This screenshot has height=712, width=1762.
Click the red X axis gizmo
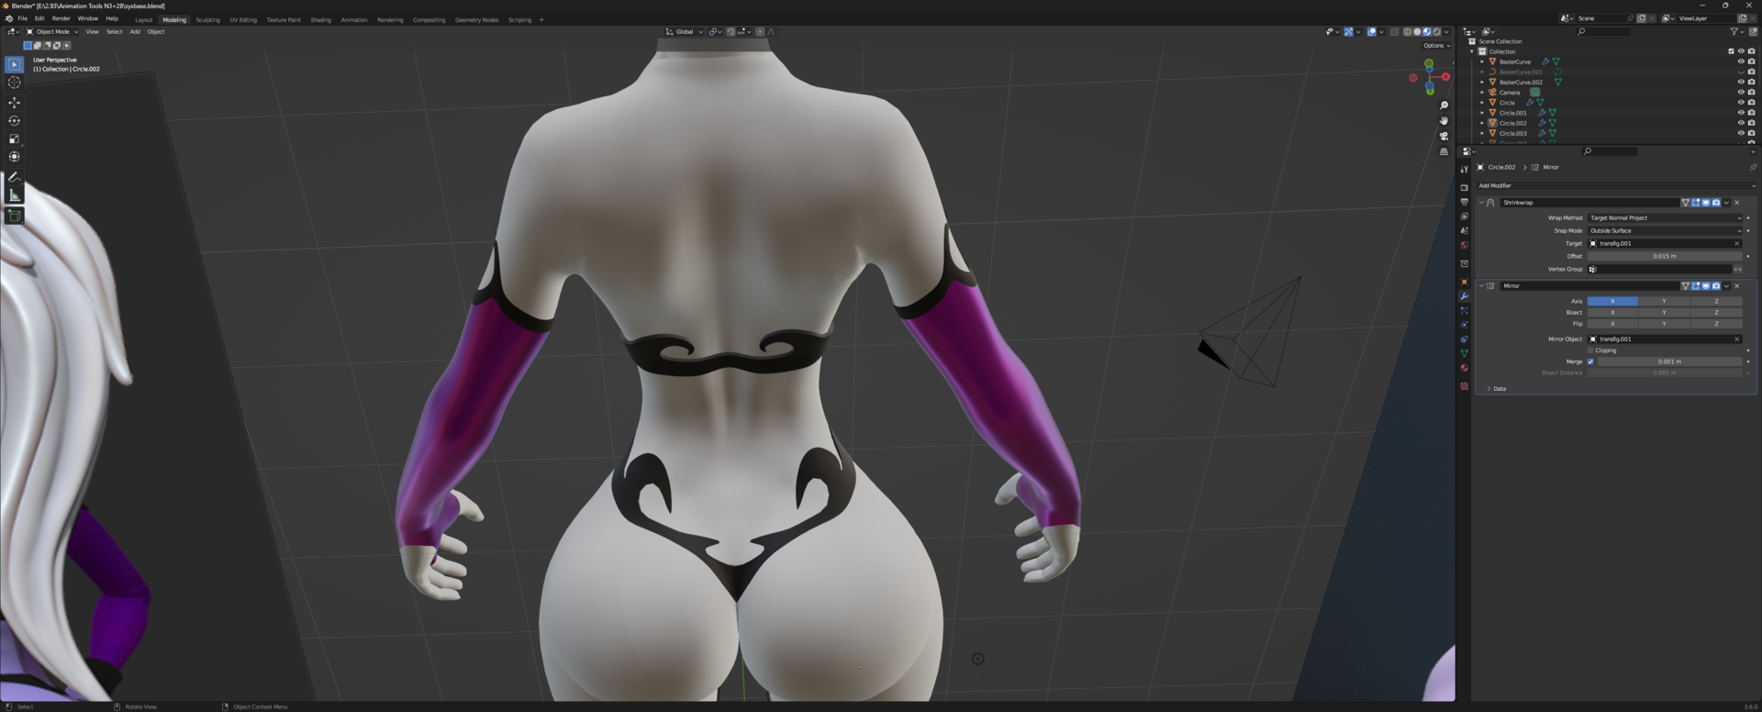click(1445, 77)
